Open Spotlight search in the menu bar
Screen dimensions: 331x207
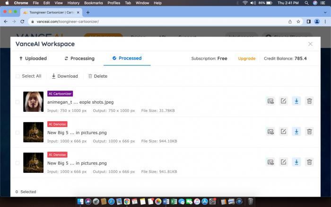306,3
